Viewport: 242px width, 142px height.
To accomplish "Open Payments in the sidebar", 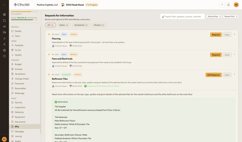I will click(25, 84).
